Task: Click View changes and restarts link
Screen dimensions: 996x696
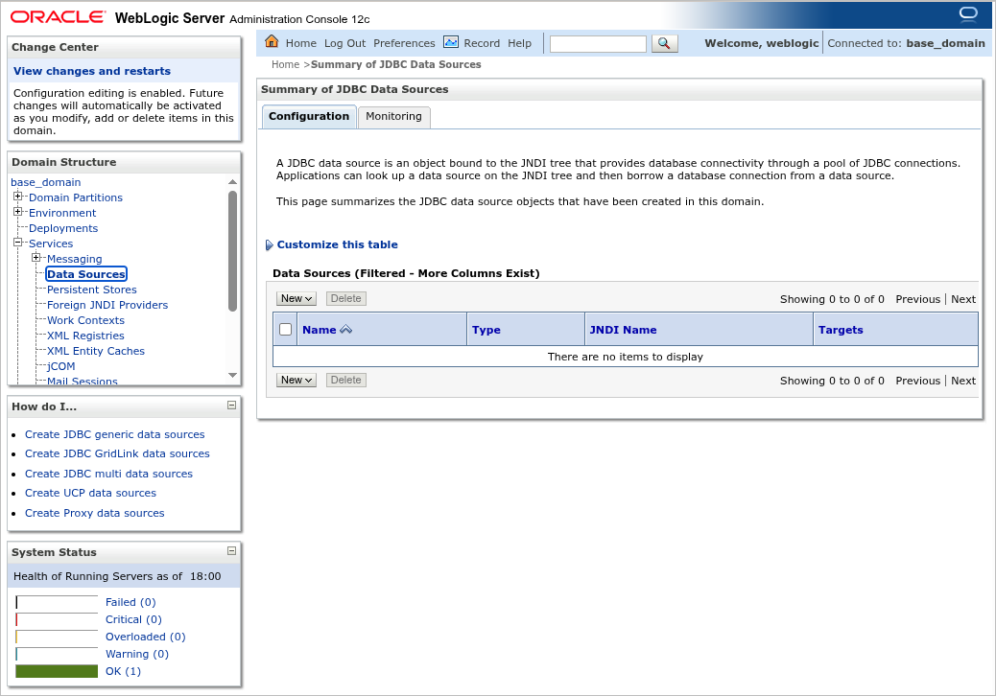Action: (92, 71)
